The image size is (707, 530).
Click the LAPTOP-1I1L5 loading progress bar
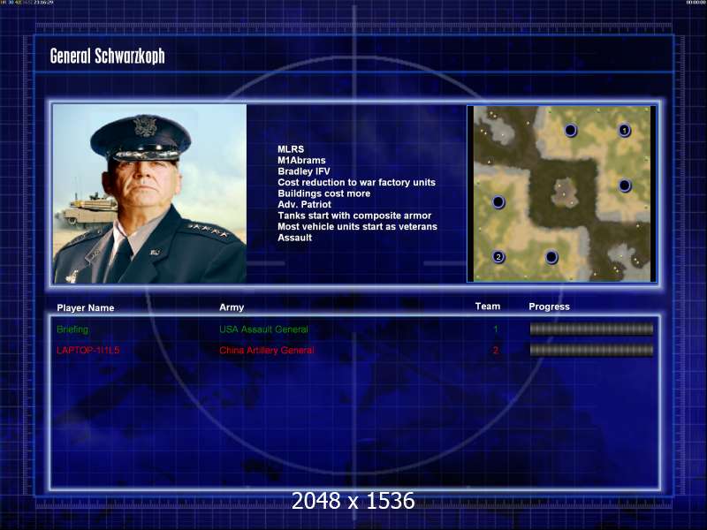point(591,350)
